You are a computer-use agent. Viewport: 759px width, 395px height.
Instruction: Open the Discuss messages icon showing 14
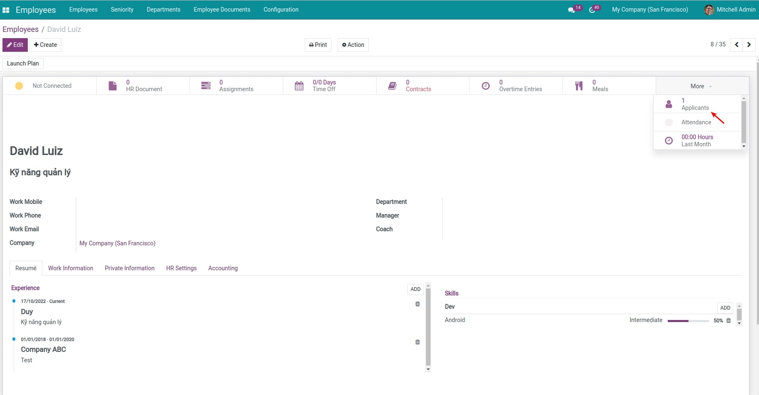coord(572,9)
